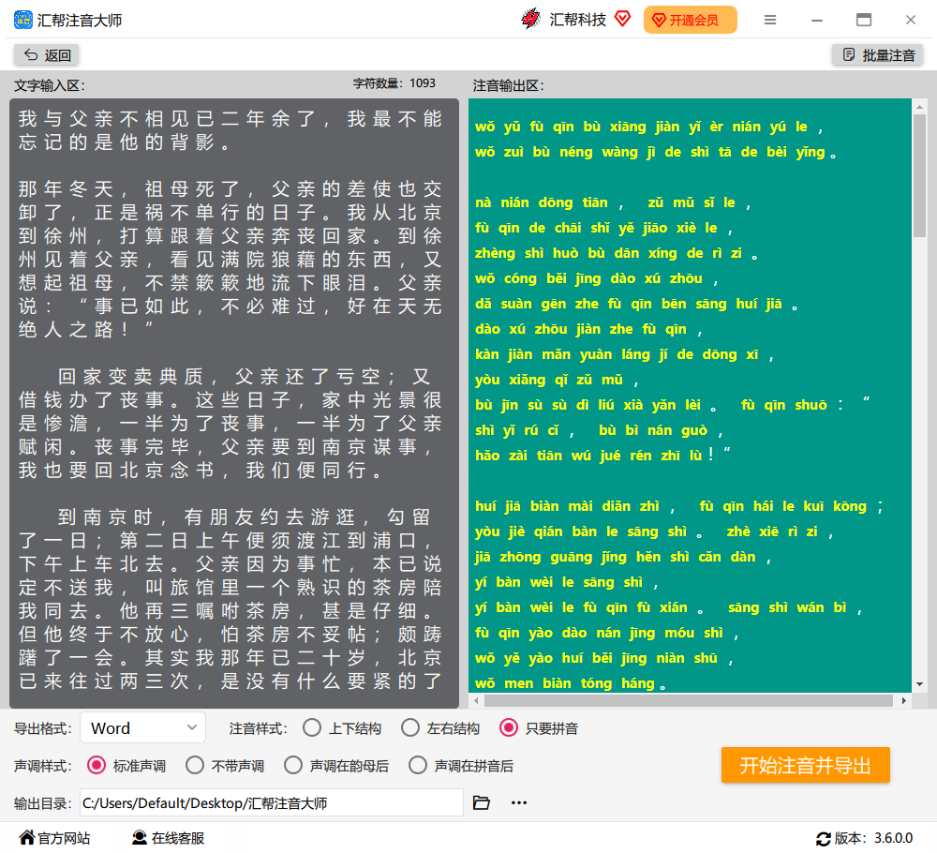Click the 文字输入区 label
The image size is (937, 853).
[50, 85]
